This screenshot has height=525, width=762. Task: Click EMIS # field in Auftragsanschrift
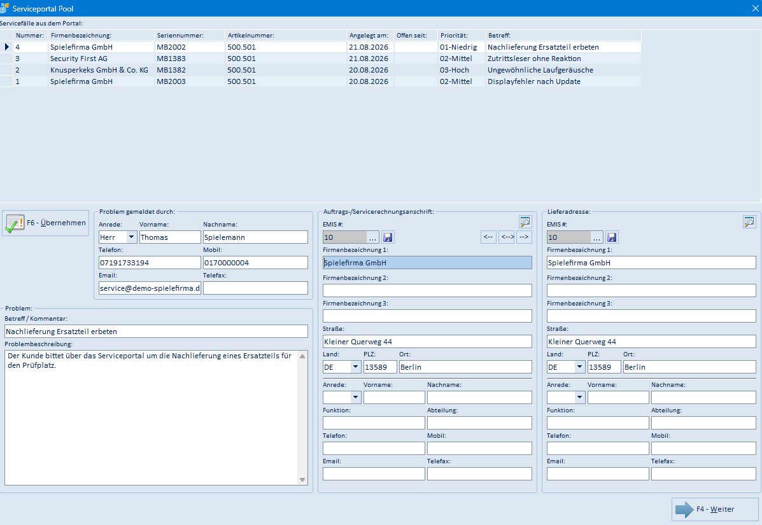344,237
